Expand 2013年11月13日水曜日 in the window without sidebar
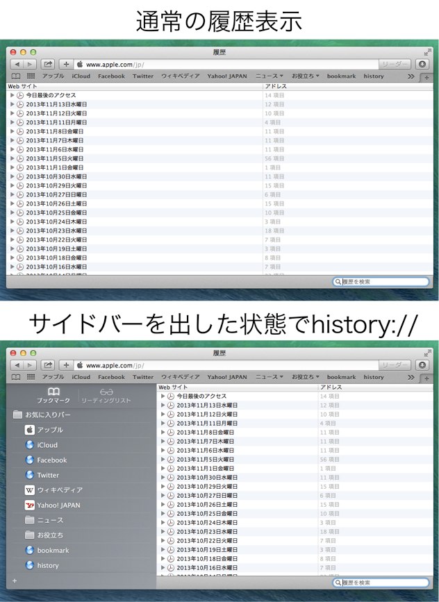 [x=12, y=104]
